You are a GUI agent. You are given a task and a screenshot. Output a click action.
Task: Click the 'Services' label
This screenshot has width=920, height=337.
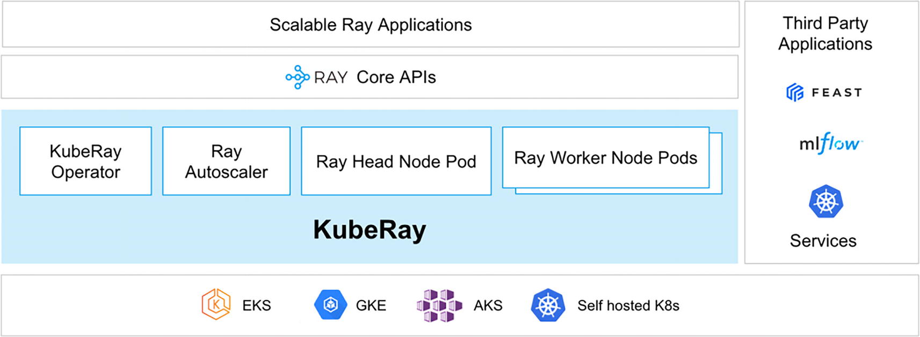tap(823, 240)
